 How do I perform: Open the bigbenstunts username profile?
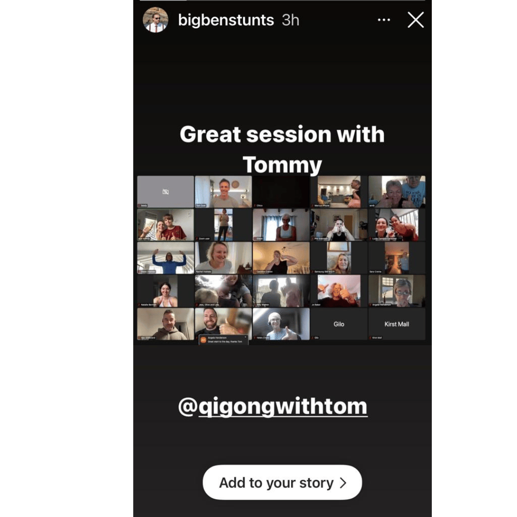(226, 20)
